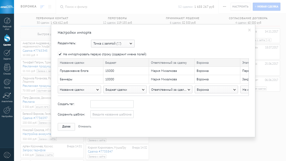Expand the Разделитель dropdown

coord(113,43)
